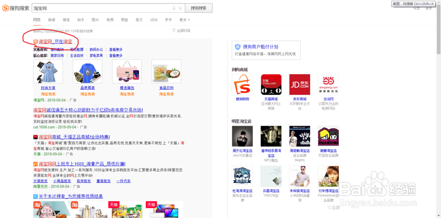The image size is (441, 218).
Task: Click the 天猫 Tmall logo icon
Action: pyautogui.click(x=271, y=84)
